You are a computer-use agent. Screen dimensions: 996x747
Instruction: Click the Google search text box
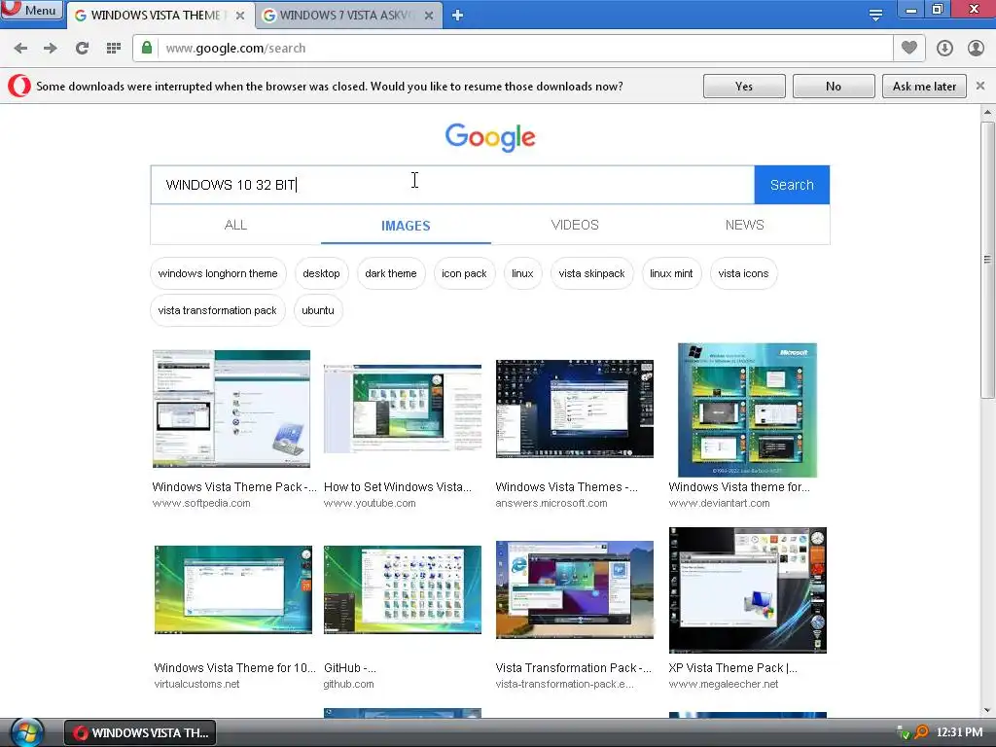tap(452, 185)
